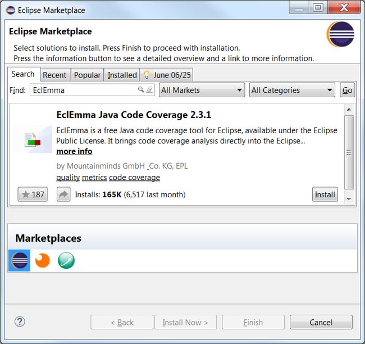This screenshot has height=344, width=365.
Task: Favorite EclEmma using the star 187 button
Action: pos(33,194)
